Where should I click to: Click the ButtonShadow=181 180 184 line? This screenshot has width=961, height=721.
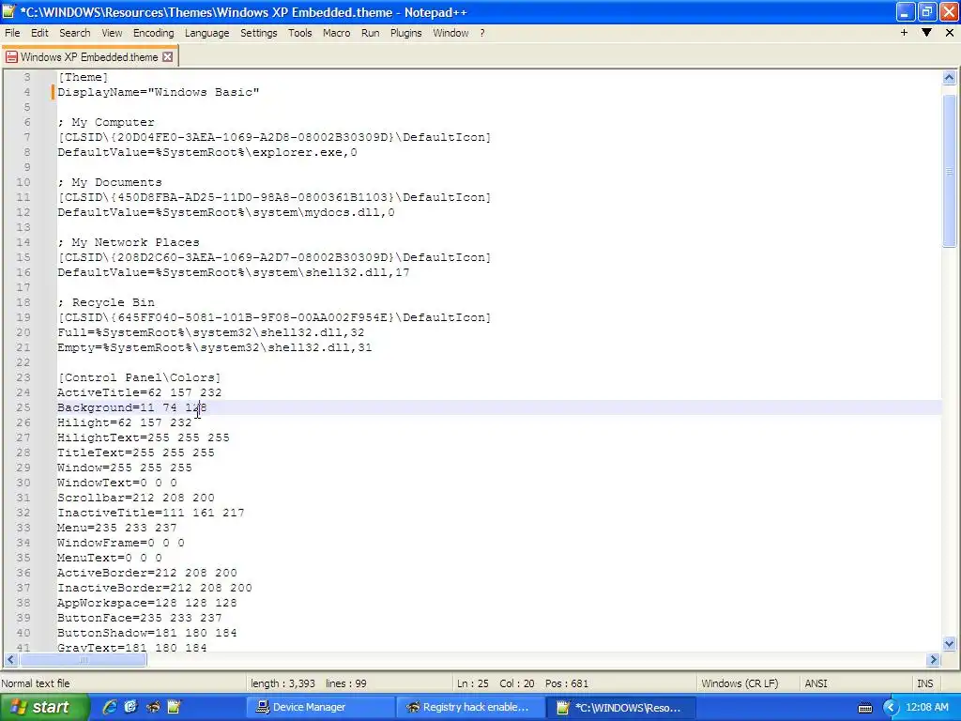click(x=147, y=633)
